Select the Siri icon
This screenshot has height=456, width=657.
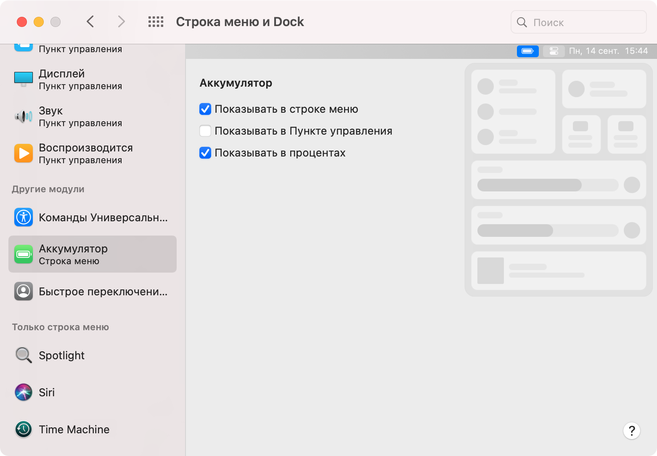(x=24, y=392)
